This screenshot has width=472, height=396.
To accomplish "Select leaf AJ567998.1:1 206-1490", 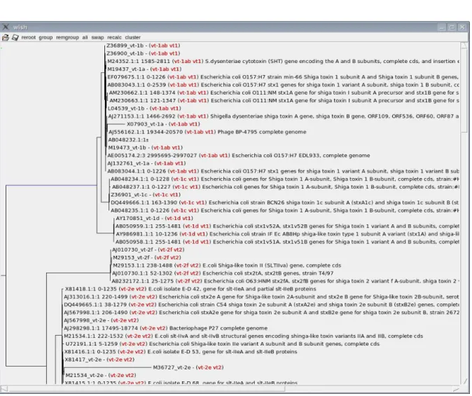I will 96,312.
